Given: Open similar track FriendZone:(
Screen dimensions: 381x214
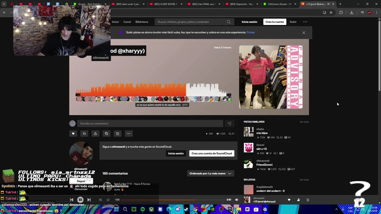Looking at the screenshot, I should click(264, 165).
